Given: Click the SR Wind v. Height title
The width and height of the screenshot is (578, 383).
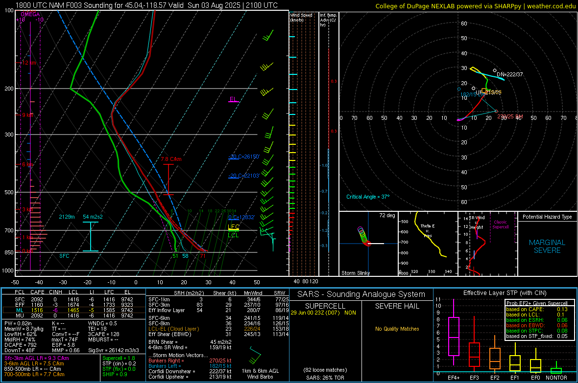Looking at the screenshot, I should (x=477, y=223).
